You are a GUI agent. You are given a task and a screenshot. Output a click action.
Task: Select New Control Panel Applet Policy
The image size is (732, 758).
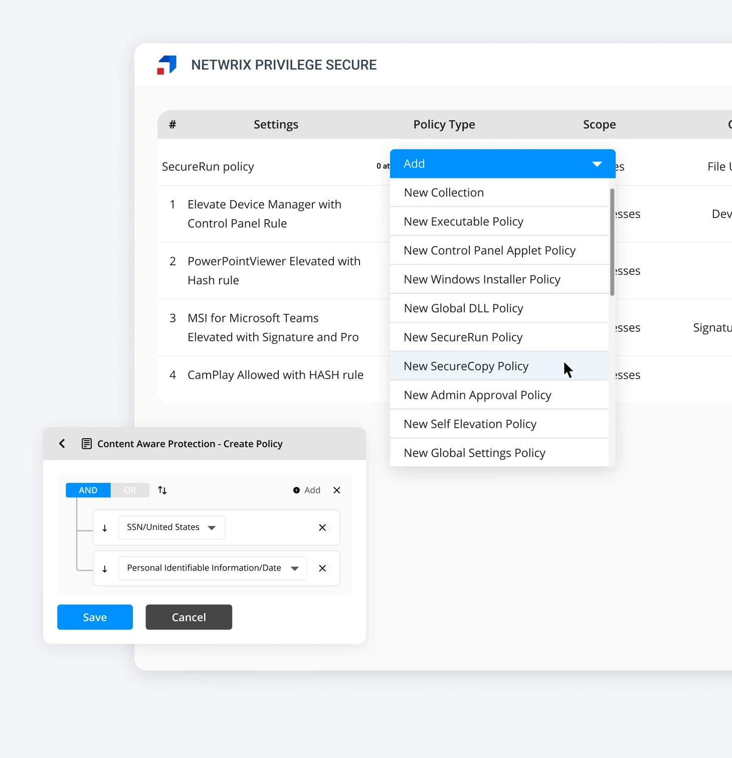tap(499, 250)
